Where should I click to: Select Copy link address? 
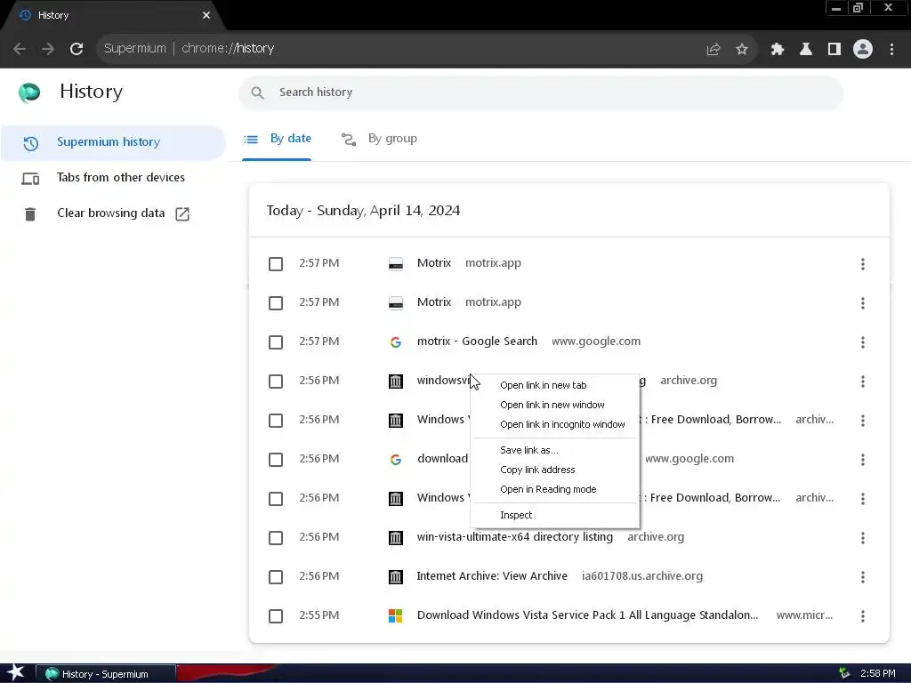pyautogui.click(x=555, y=470)
